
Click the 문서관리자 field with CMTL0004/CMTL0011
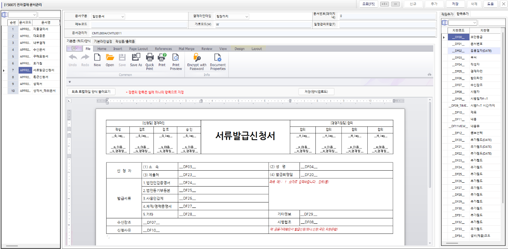[x=263, y=33]
